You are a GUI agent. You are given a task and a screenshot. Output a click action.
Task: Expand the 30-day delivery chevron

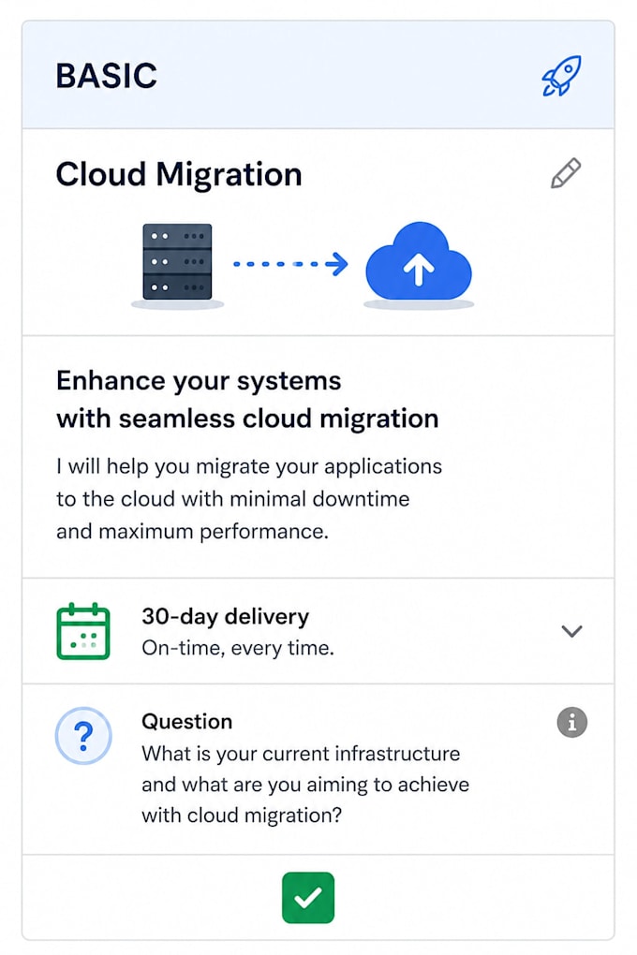click(x=571, y=631)
